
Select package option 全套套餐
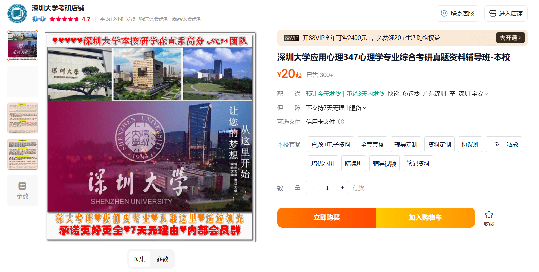[372, 144]
